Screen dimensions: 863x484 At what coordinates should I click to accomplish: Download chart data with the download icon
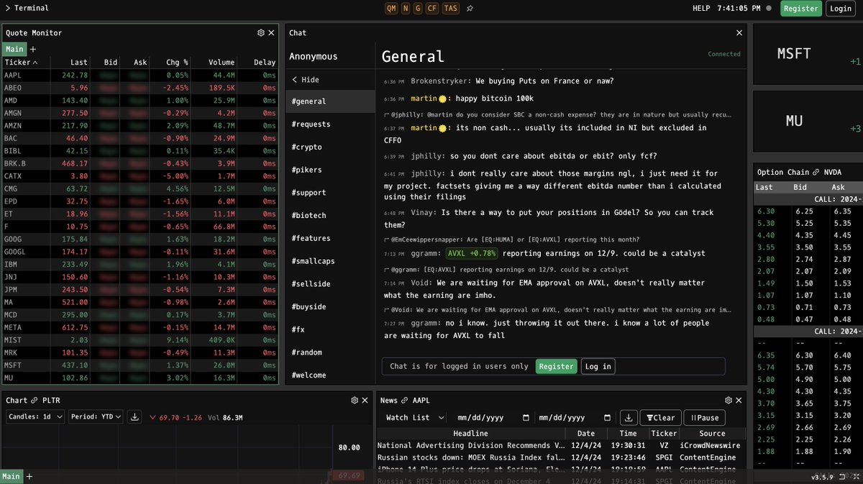pyautogui.click(x=134, y=417)
